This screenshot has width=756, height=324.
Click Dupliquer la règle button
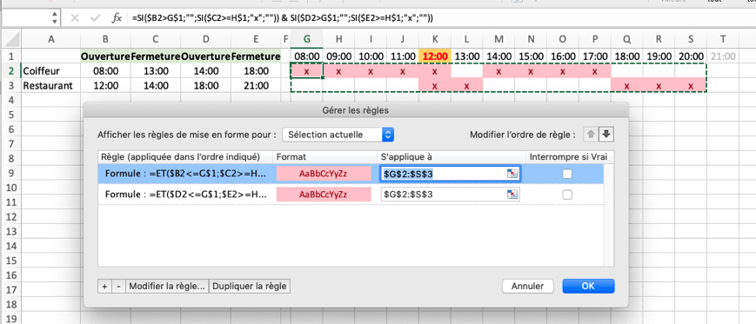tap(250, 286)
